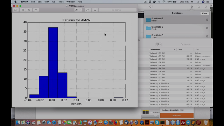Image resolution: width=224 pixels, height=126 pixels.
Task: Sort by the Date Added column header
Action: pos(162,49)
